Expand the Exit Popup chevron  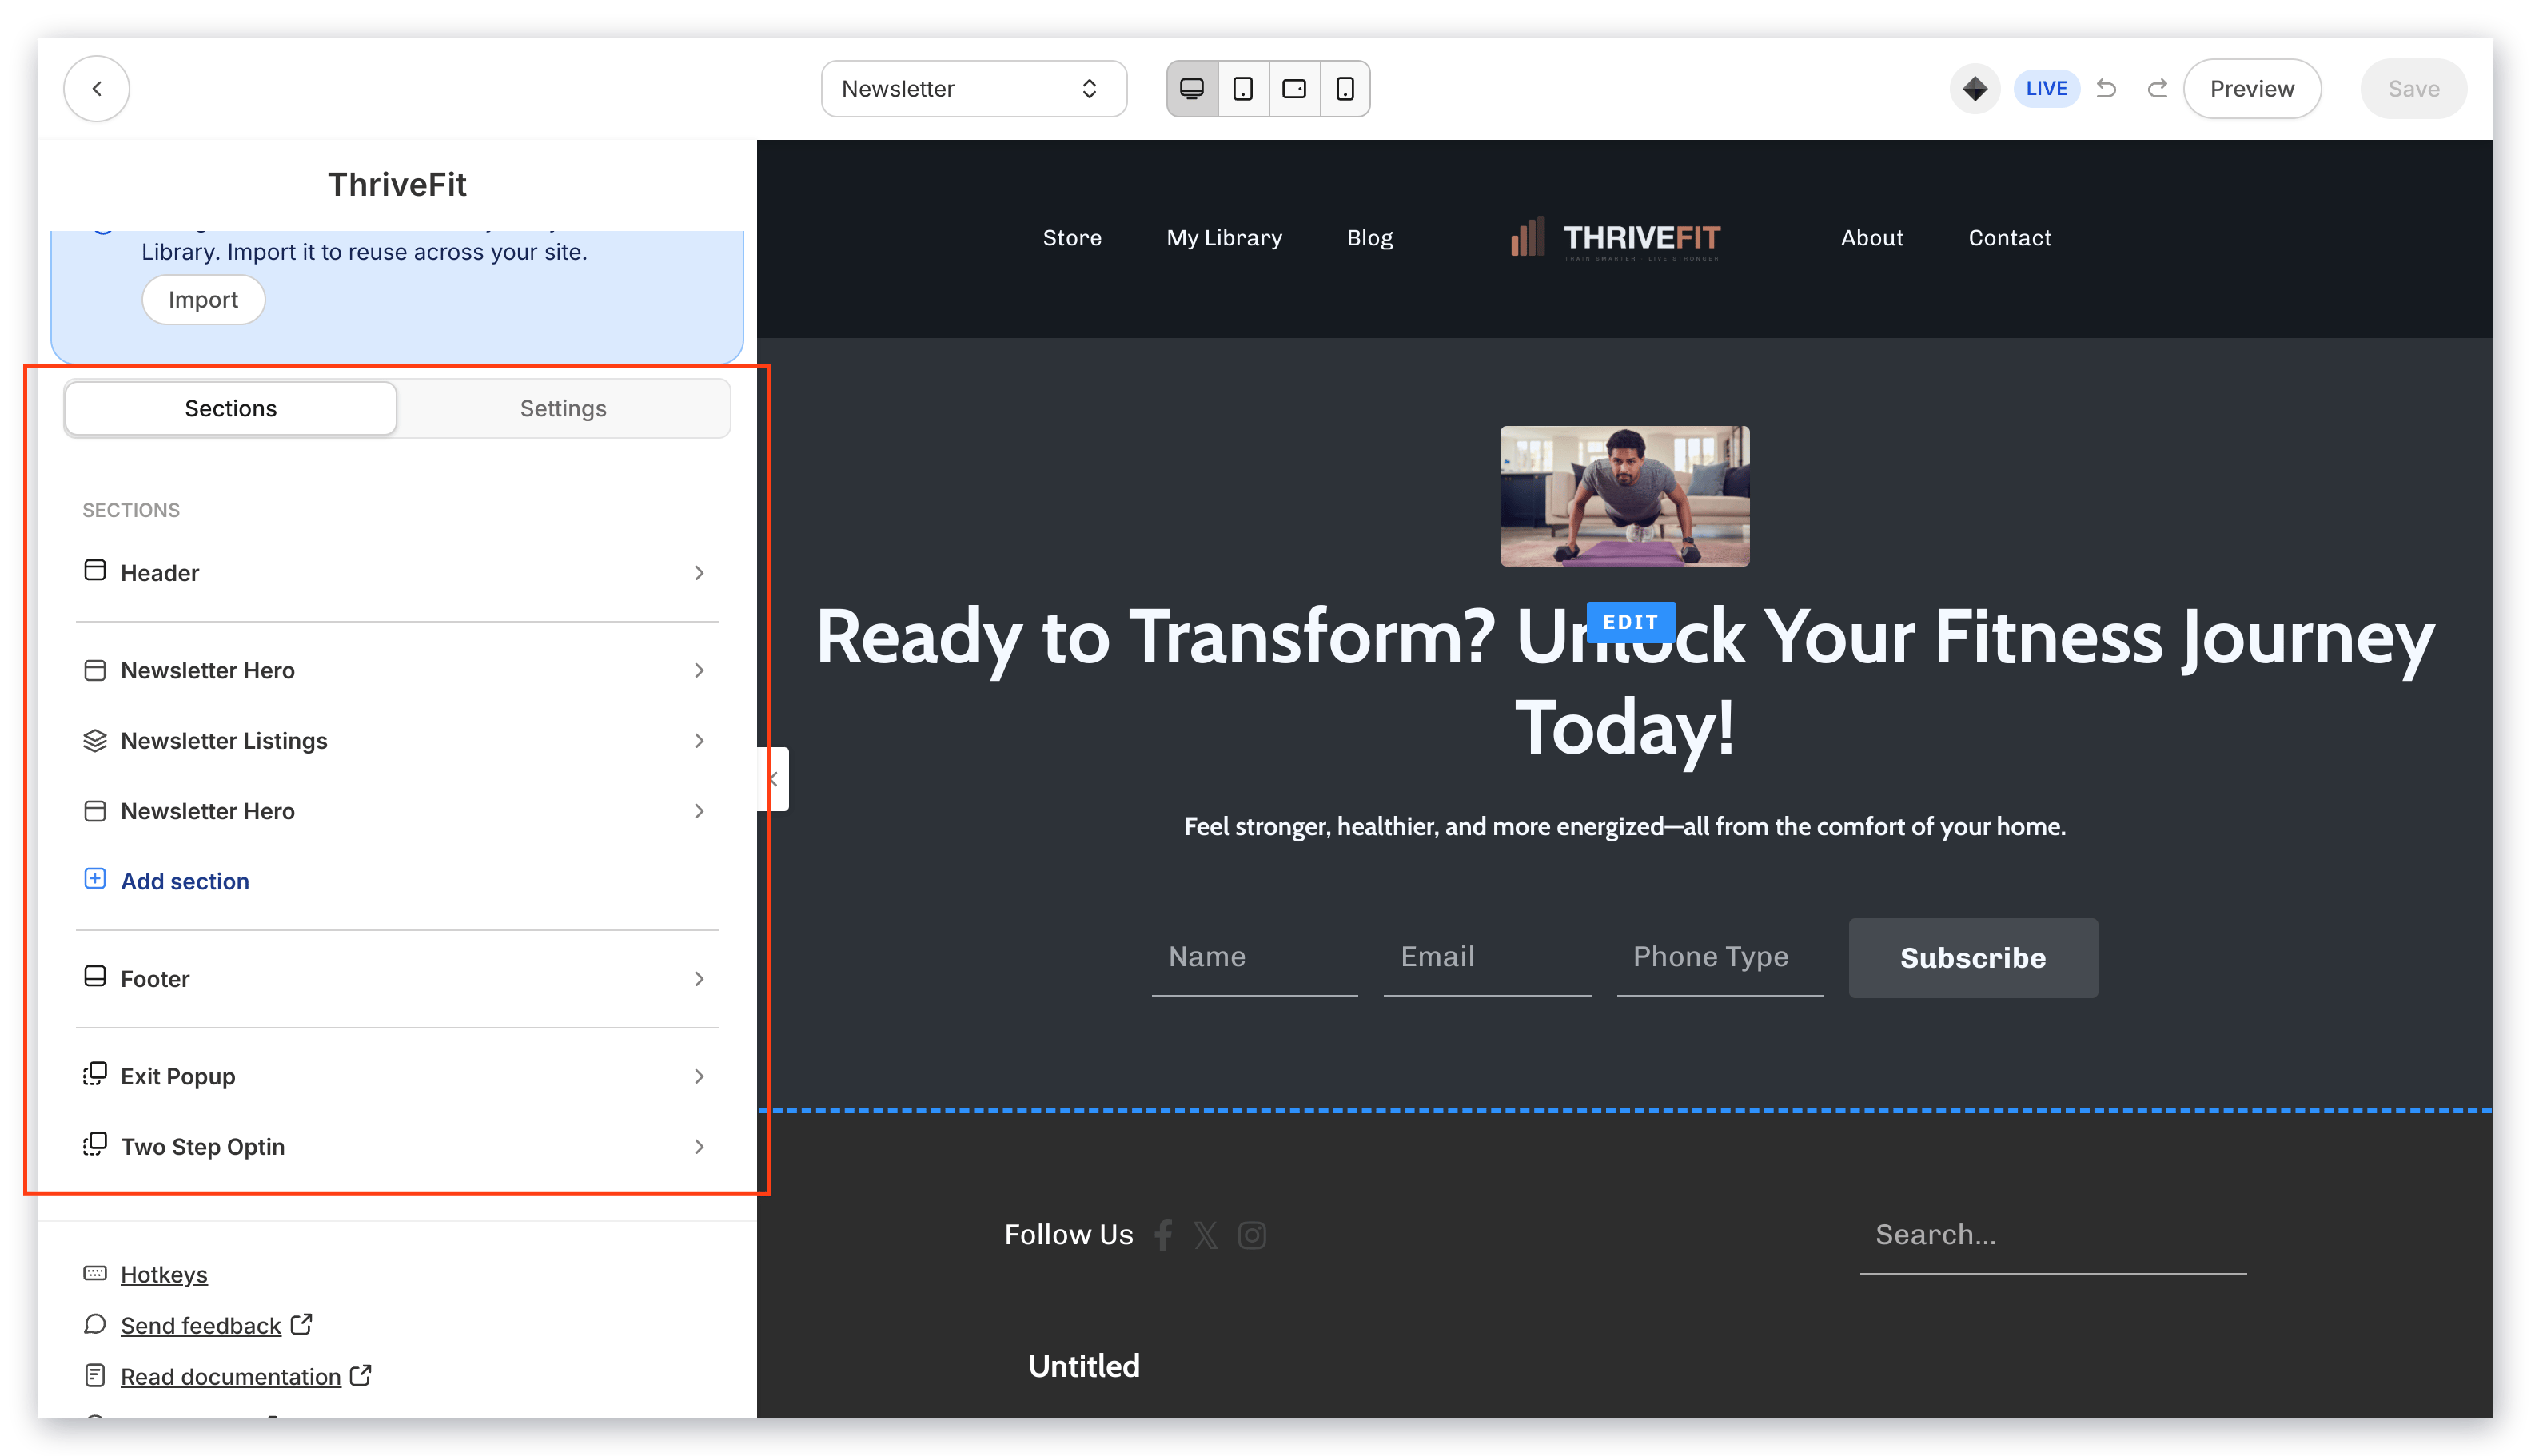(698, 1076)
